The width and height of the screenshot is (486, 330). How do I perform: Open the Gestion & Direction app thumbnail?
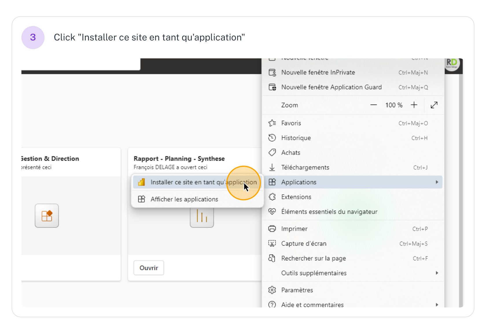coord(47,216)
